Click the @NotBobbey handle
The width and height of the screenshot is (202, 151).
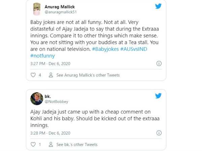click(x=56, y=101)
